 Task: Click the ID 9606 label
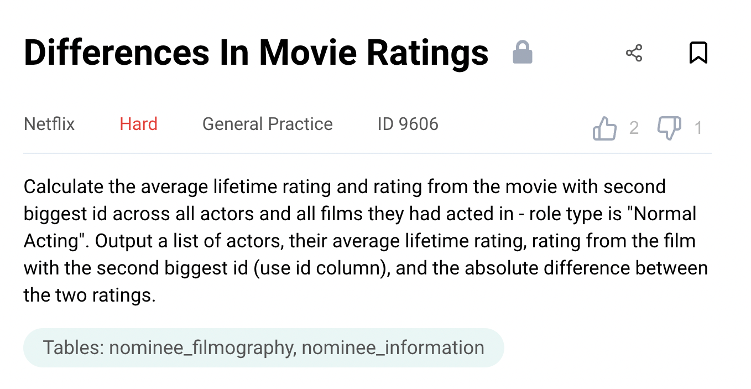tap(408, 124)
